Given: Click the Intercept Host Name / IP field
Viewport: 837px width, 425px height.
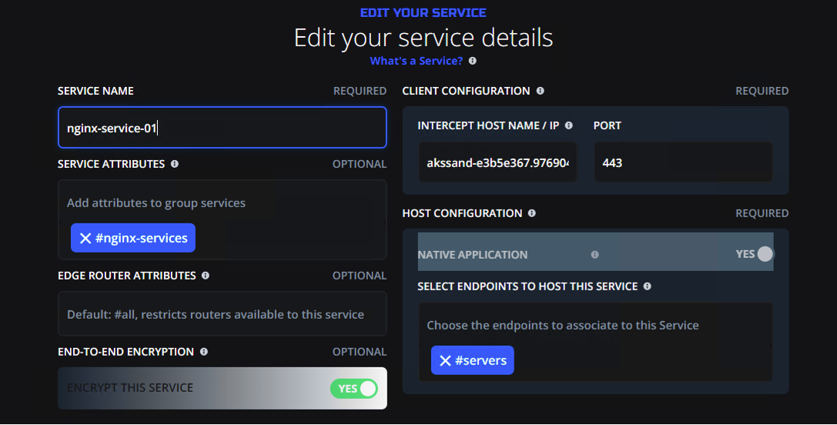Looking at the screenshot, I should (x=497, y=162).
